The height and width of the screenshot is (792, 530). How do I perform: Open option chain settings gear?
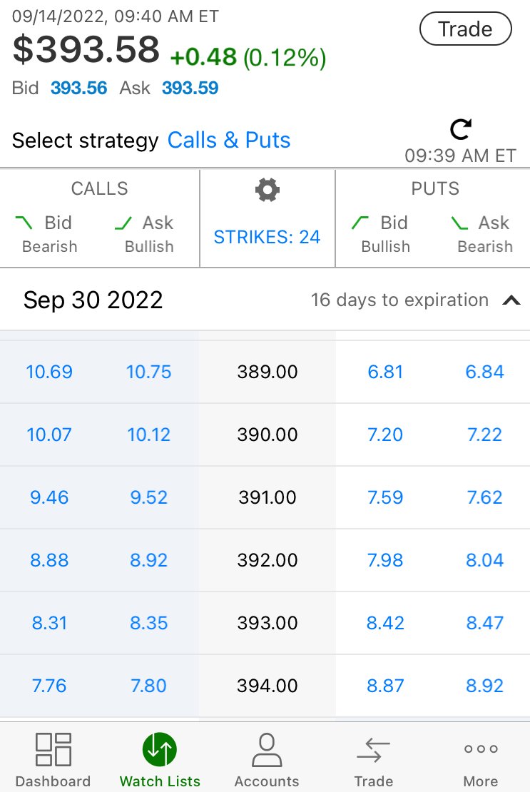(267, 190)
